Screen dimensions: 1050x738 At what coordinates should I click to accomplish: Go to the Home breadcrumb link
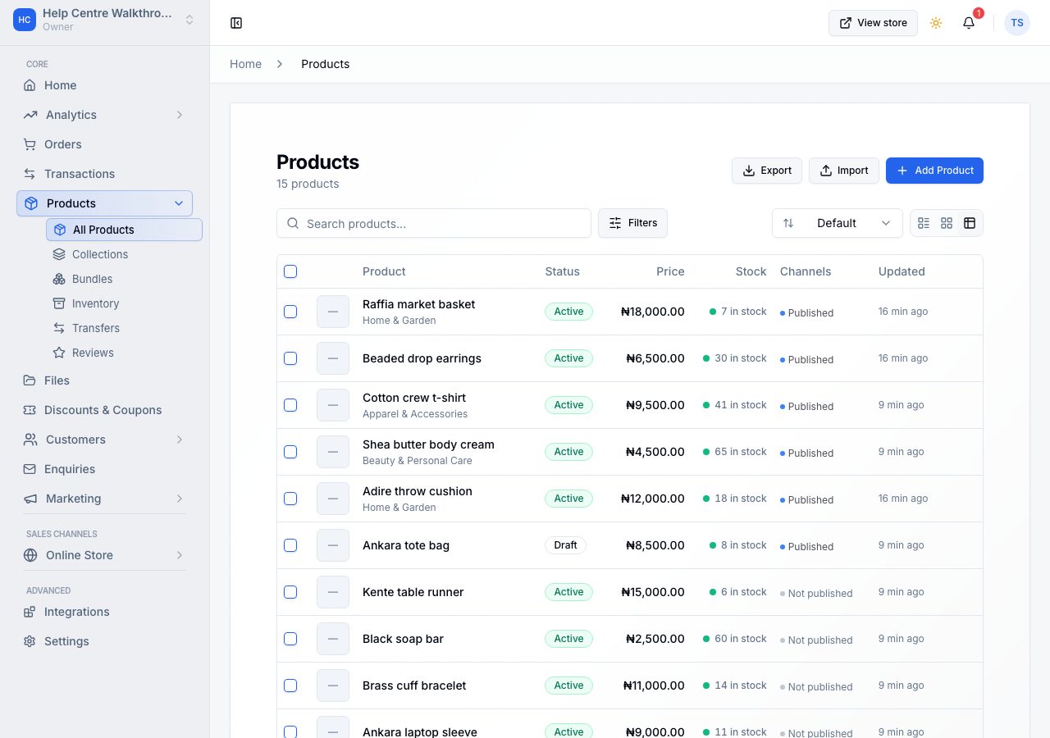245,64
